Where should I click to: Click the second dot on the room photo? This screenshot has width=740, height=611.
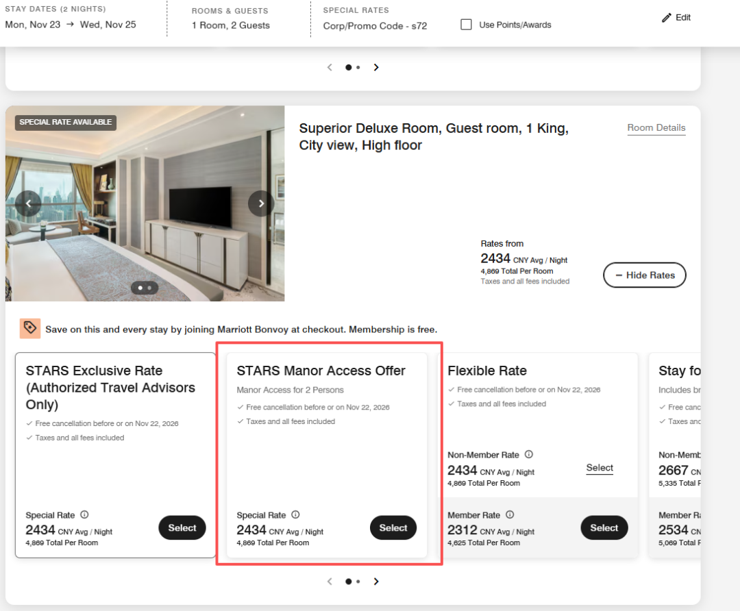pos(149,288)
